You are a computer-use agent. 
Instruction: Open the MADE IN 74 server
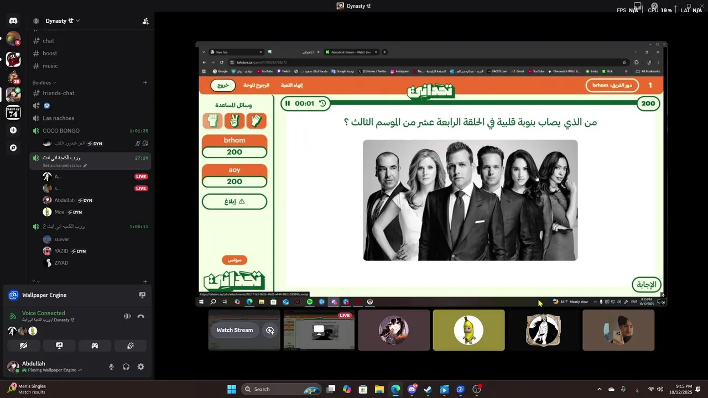[13, 112]
